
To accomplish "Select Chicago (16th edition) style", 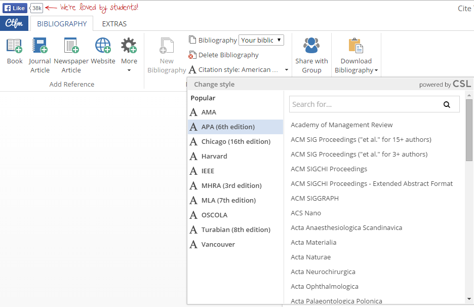I will pos(235,141).
